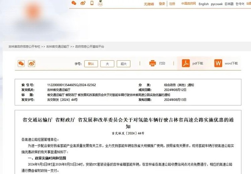
Task: Set font size to 超大 (extra large)
Action: click(124, 64)
